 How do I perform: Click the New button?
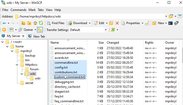pos(158,23)
